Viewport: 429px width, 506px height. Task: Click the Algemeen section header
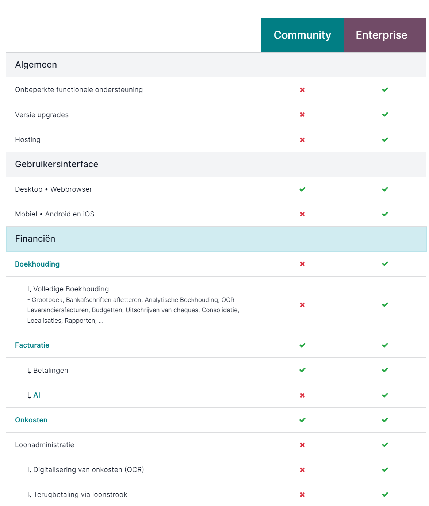tap(216, 65)
